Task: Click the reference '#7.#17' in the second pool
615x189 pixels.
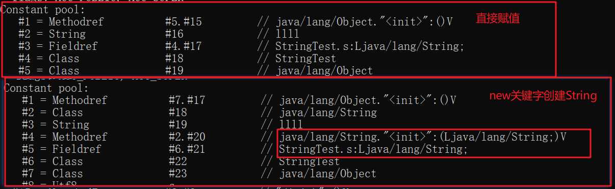Action: (x=187, y=100)
